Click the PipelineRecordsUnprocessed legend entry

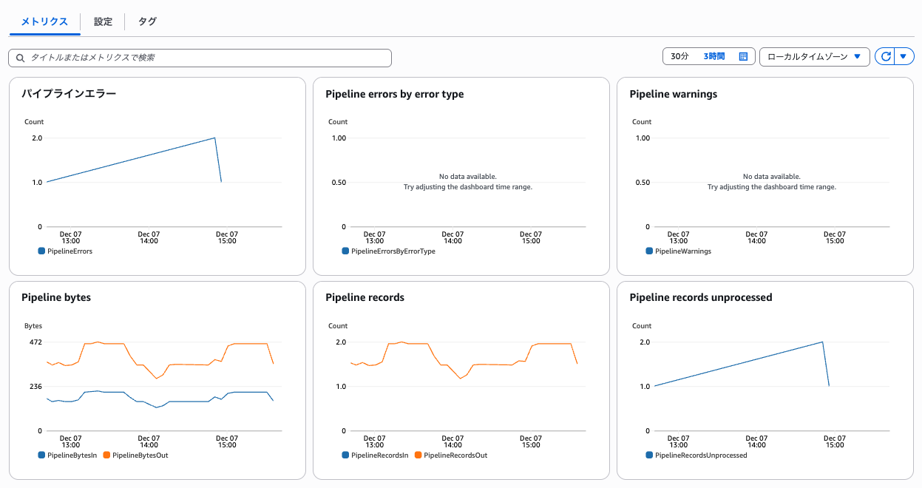click(x=696, y=455)
